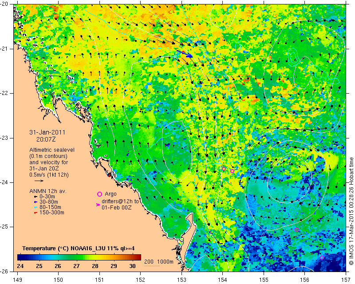Select the Argo circle near latitude -25

pos(296,230)
